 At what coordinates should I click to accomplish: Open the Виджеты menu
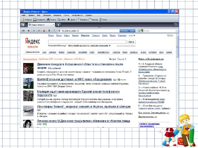57,15
